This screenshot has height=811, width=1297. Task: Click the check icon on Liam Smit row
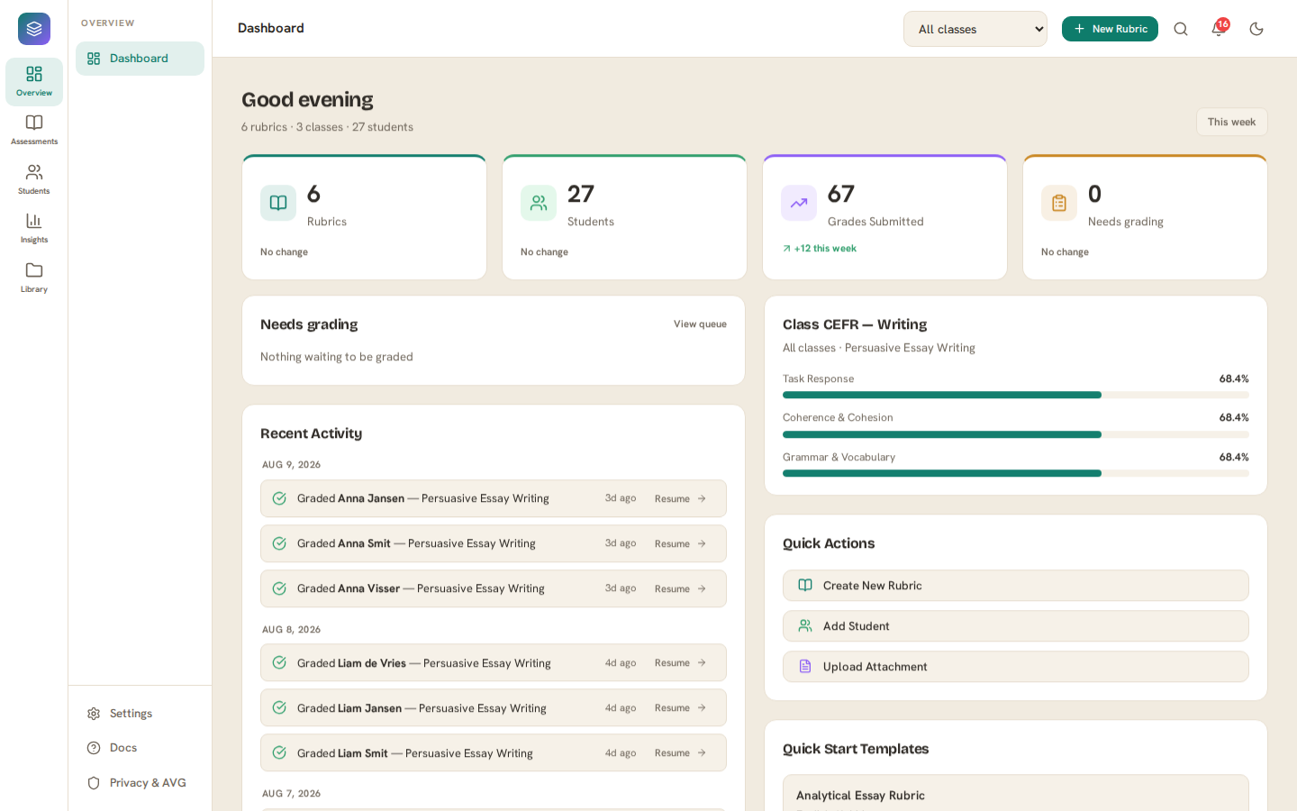pyautogui.click(x=279, y=753)
